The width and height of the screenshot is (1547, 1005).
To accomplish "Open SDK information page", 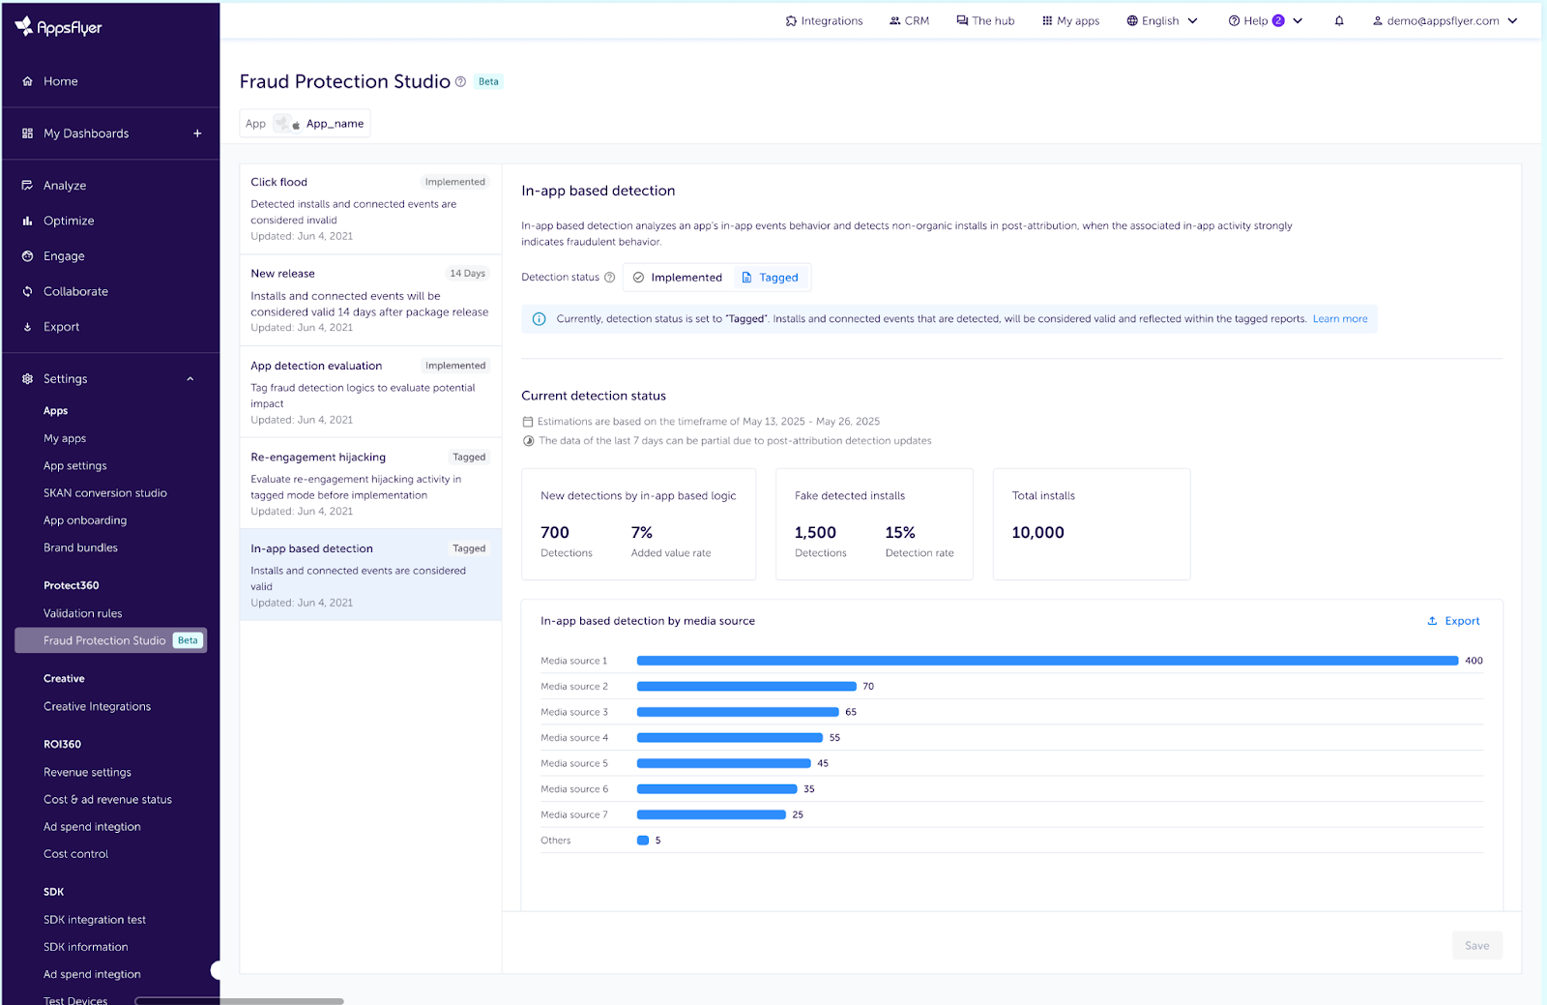I will pos(85,947).
